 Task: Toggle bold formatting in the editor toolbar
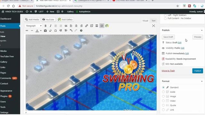click(45, 26)
